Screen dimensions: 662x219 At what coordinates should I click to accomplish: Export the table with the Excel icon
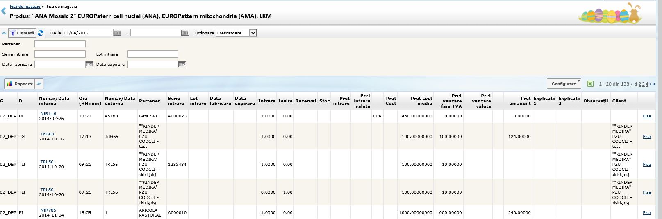tap(590, 84)
